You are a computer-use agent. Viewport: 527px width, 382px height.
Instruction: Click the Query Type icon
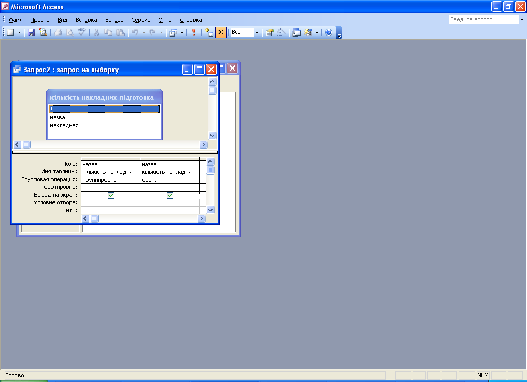click(173, 32)
